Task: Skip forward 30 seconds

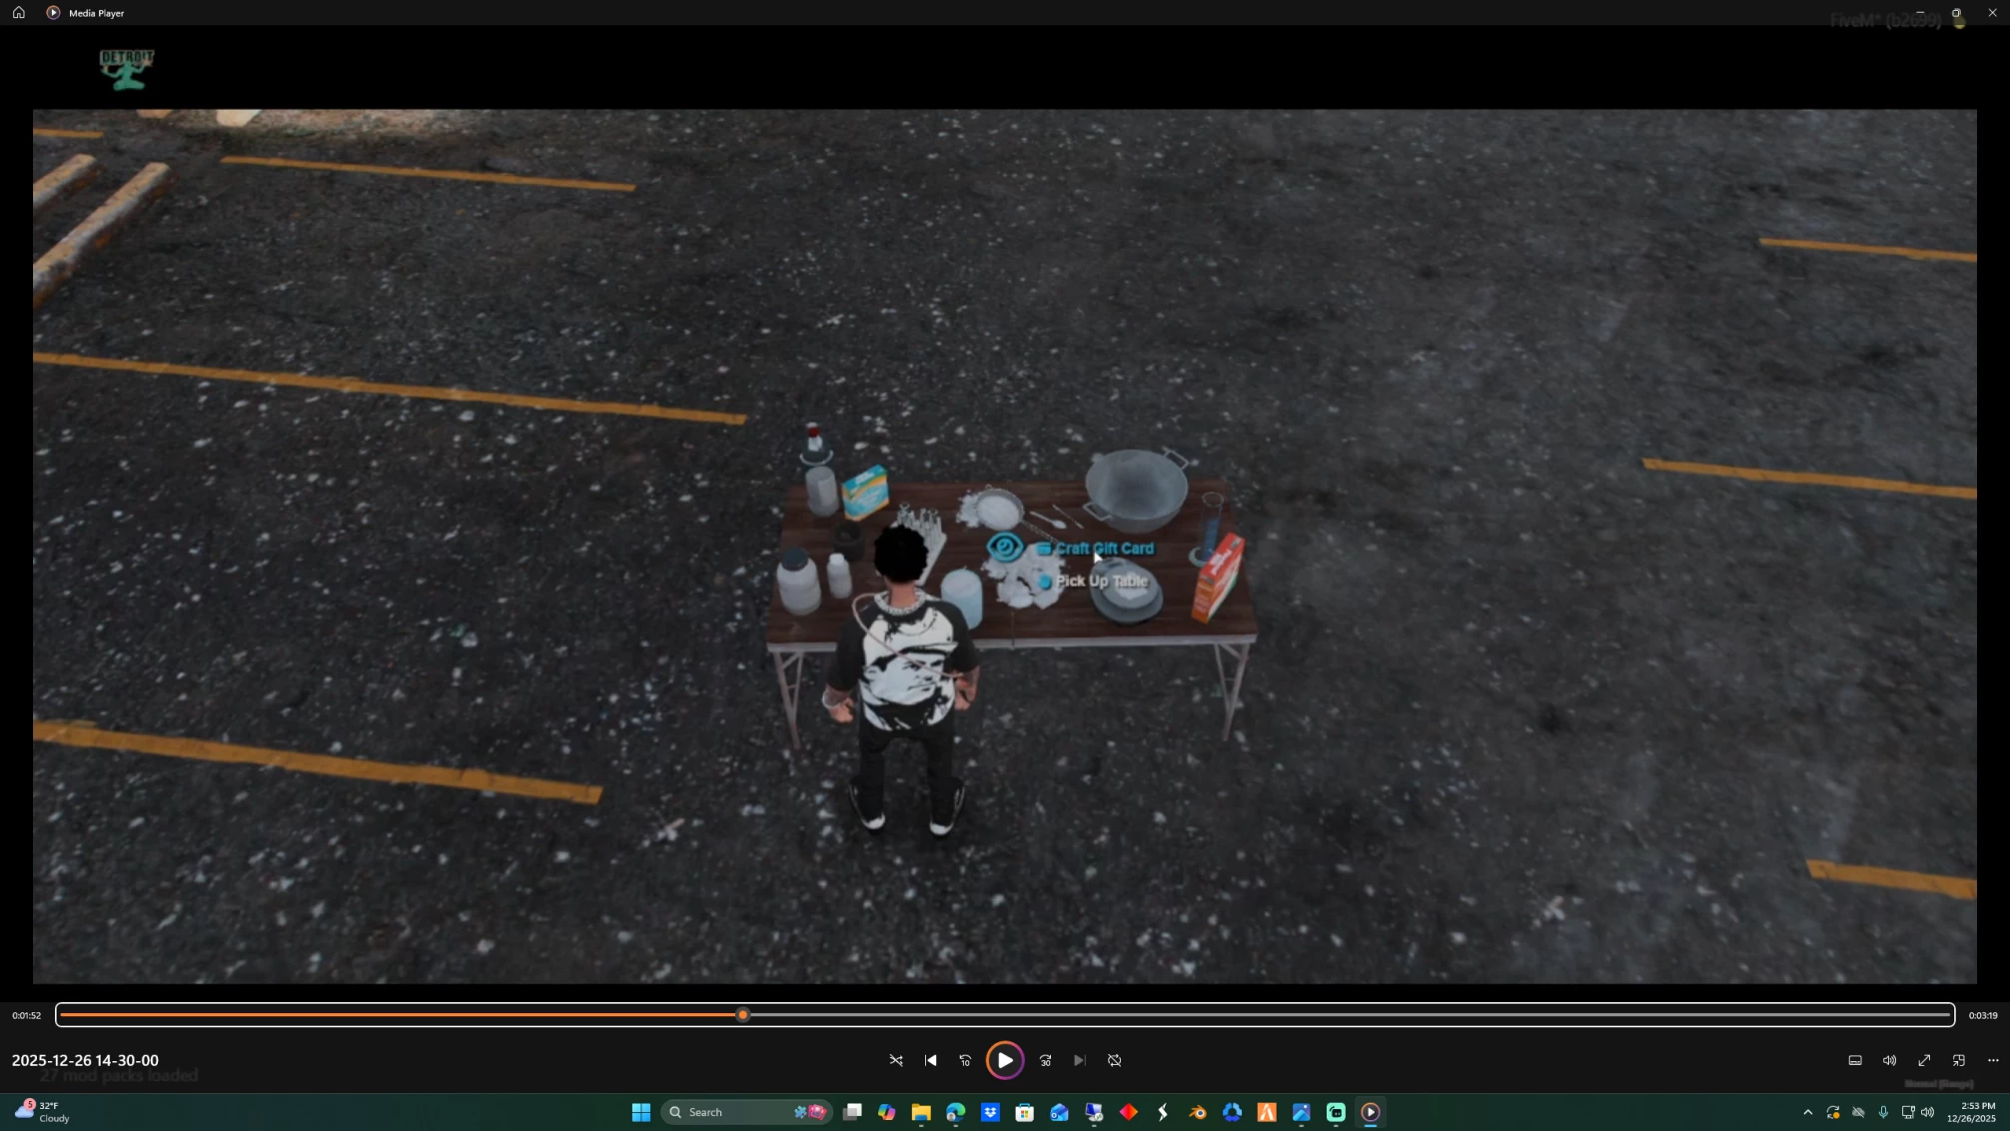Action: click(1045, 1060)
